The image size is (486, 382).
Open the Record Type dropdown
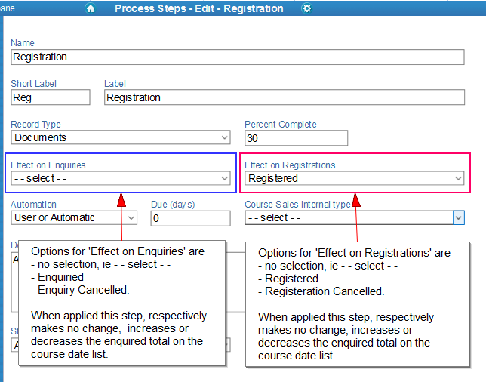click(x=121, y=137)
